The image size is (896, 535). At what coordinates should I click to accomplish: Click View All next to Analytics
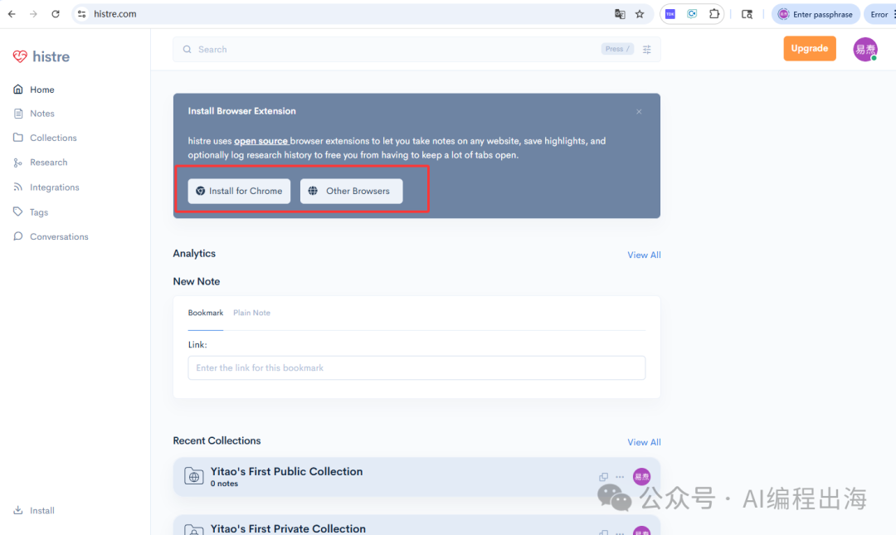point(644,255)
